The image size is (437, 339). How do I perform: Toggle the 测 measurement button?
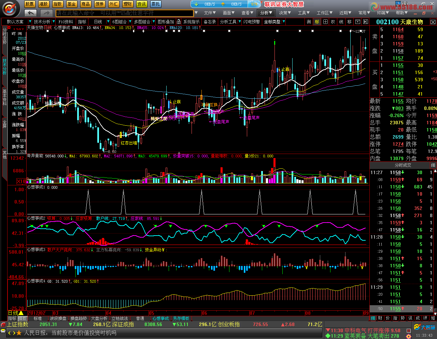click(309, 22)
